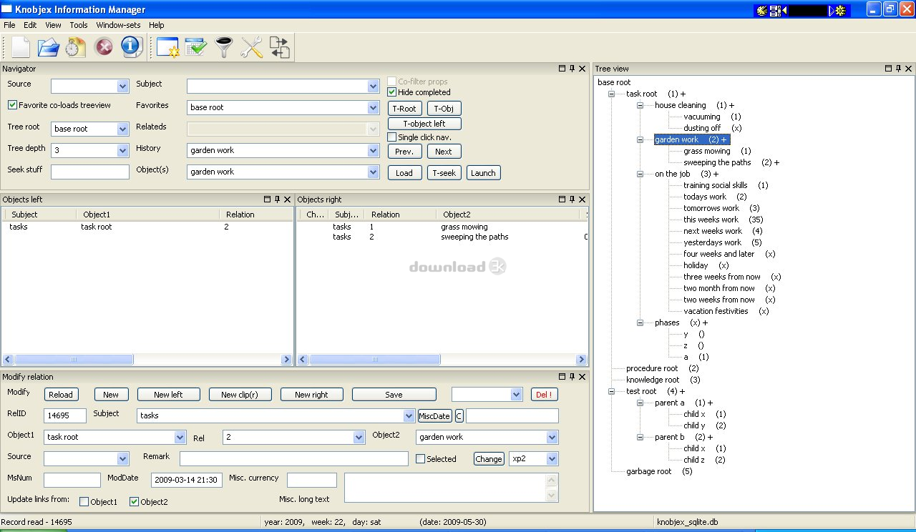Pin the Tree view panel
This screenshot has height=532, width=916.
click(x=898, y=69)
